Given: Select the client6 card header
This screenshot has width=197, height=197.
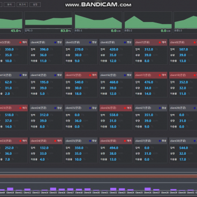Looking at the screenshot, I should (116, 42).
